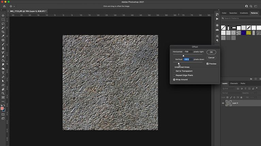Switch to the Channels tab

[234, 83]
